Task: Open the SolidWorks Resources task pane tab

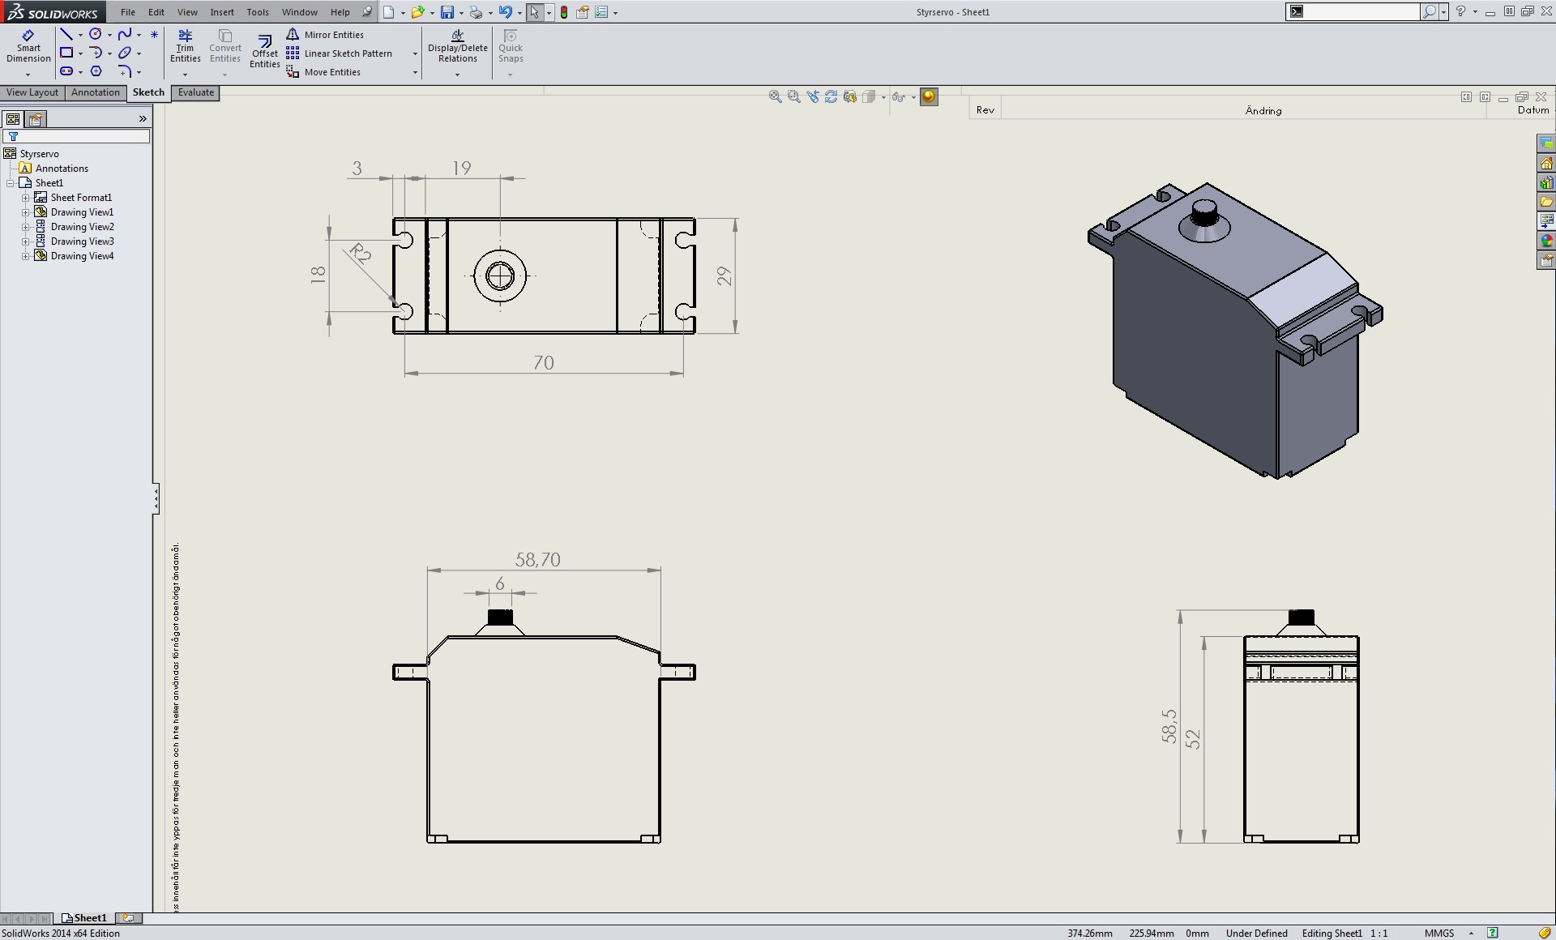Action: tap(1546, 164)
